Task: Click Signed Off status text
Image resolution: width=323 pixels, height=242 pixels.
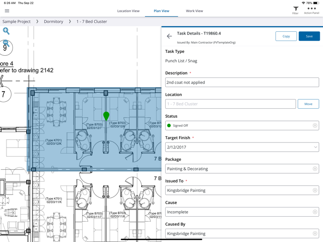Action: pos(180,125)
